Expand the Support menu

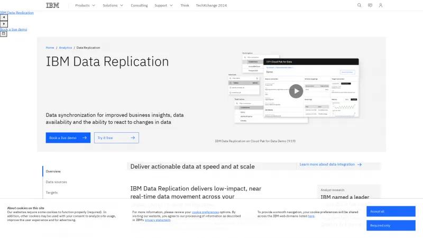pos(163,5)
